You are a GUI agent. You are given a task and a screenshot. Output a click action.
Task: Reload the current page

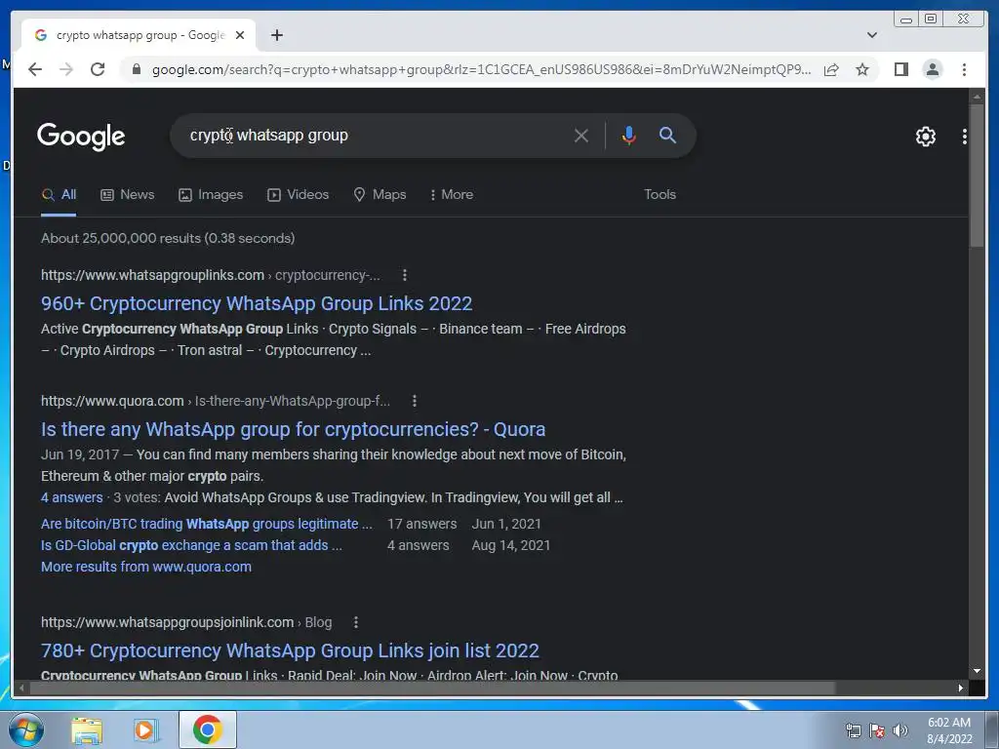(98, 69)
